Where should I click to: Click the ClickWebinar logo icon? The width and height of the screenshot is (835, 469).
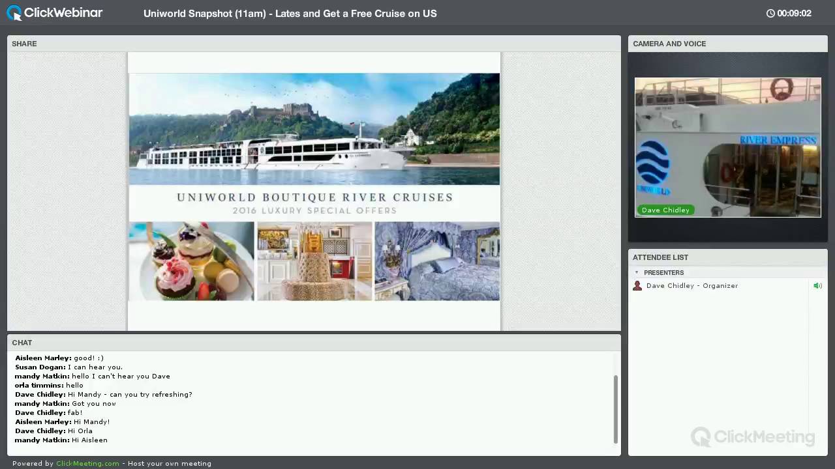pos(14,13)
